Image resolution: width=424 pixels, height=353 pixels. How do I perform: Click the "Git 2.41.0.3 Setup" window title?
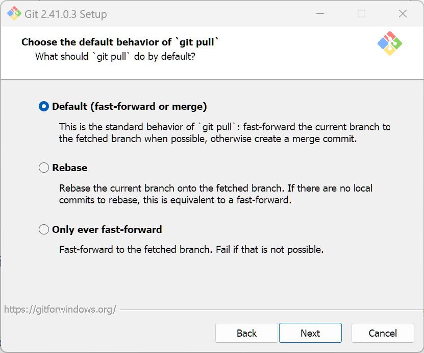pos(66,14)
